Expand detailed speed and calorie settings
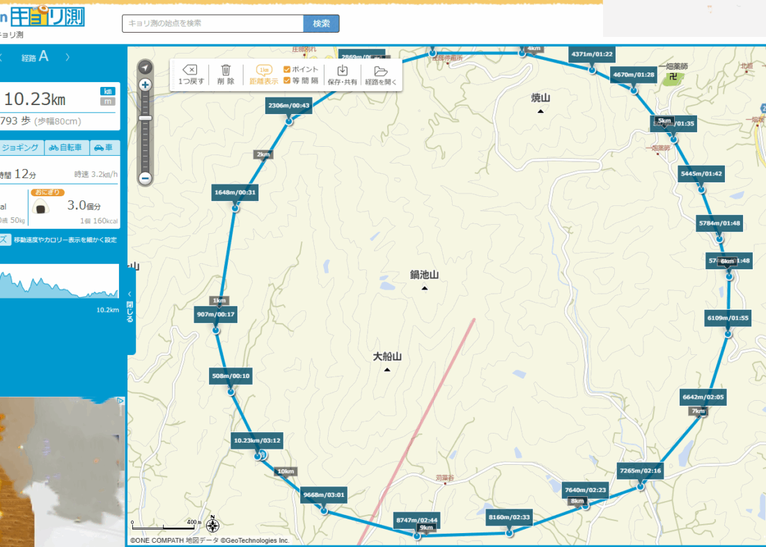The width and height of the screenshot is (766, 547). (64, 240)
